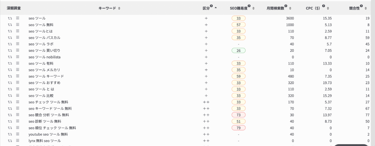Open the list menu icon for seo ツール 無料

(x=18, y=24)
